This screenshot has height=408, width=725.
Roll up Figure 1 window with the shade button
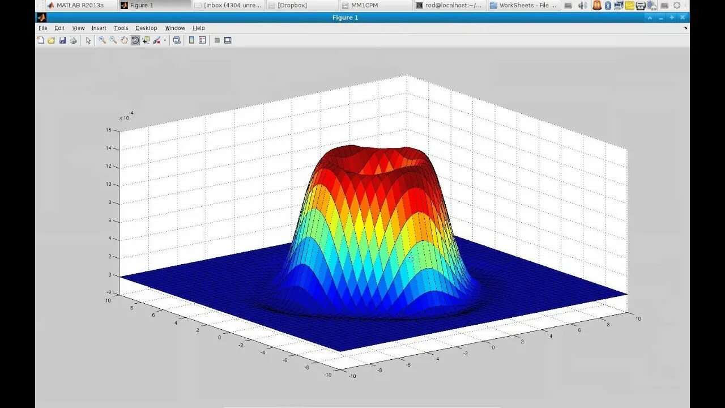[x=650, y=17]
